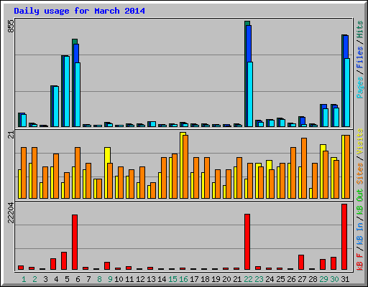Click day label 24 on x-axis
This screenshot has width=368, height=287.
(x=270, y=279)
